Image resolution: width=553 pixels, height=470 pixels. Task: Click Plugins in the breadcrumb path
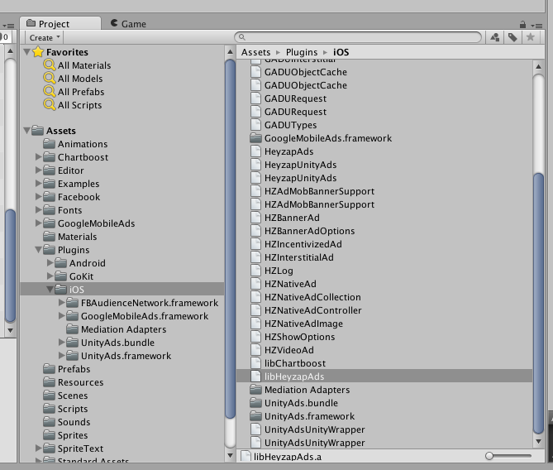tap(302, 52)
